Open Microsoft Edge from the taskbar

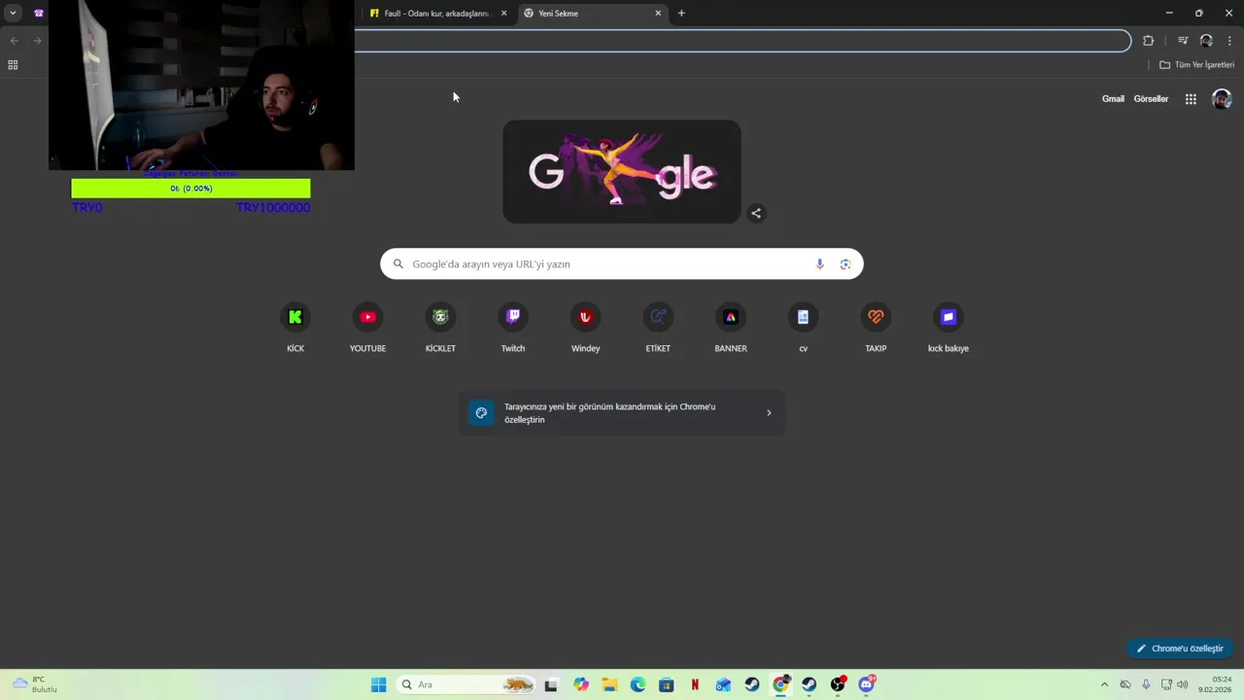coord(638,684)
